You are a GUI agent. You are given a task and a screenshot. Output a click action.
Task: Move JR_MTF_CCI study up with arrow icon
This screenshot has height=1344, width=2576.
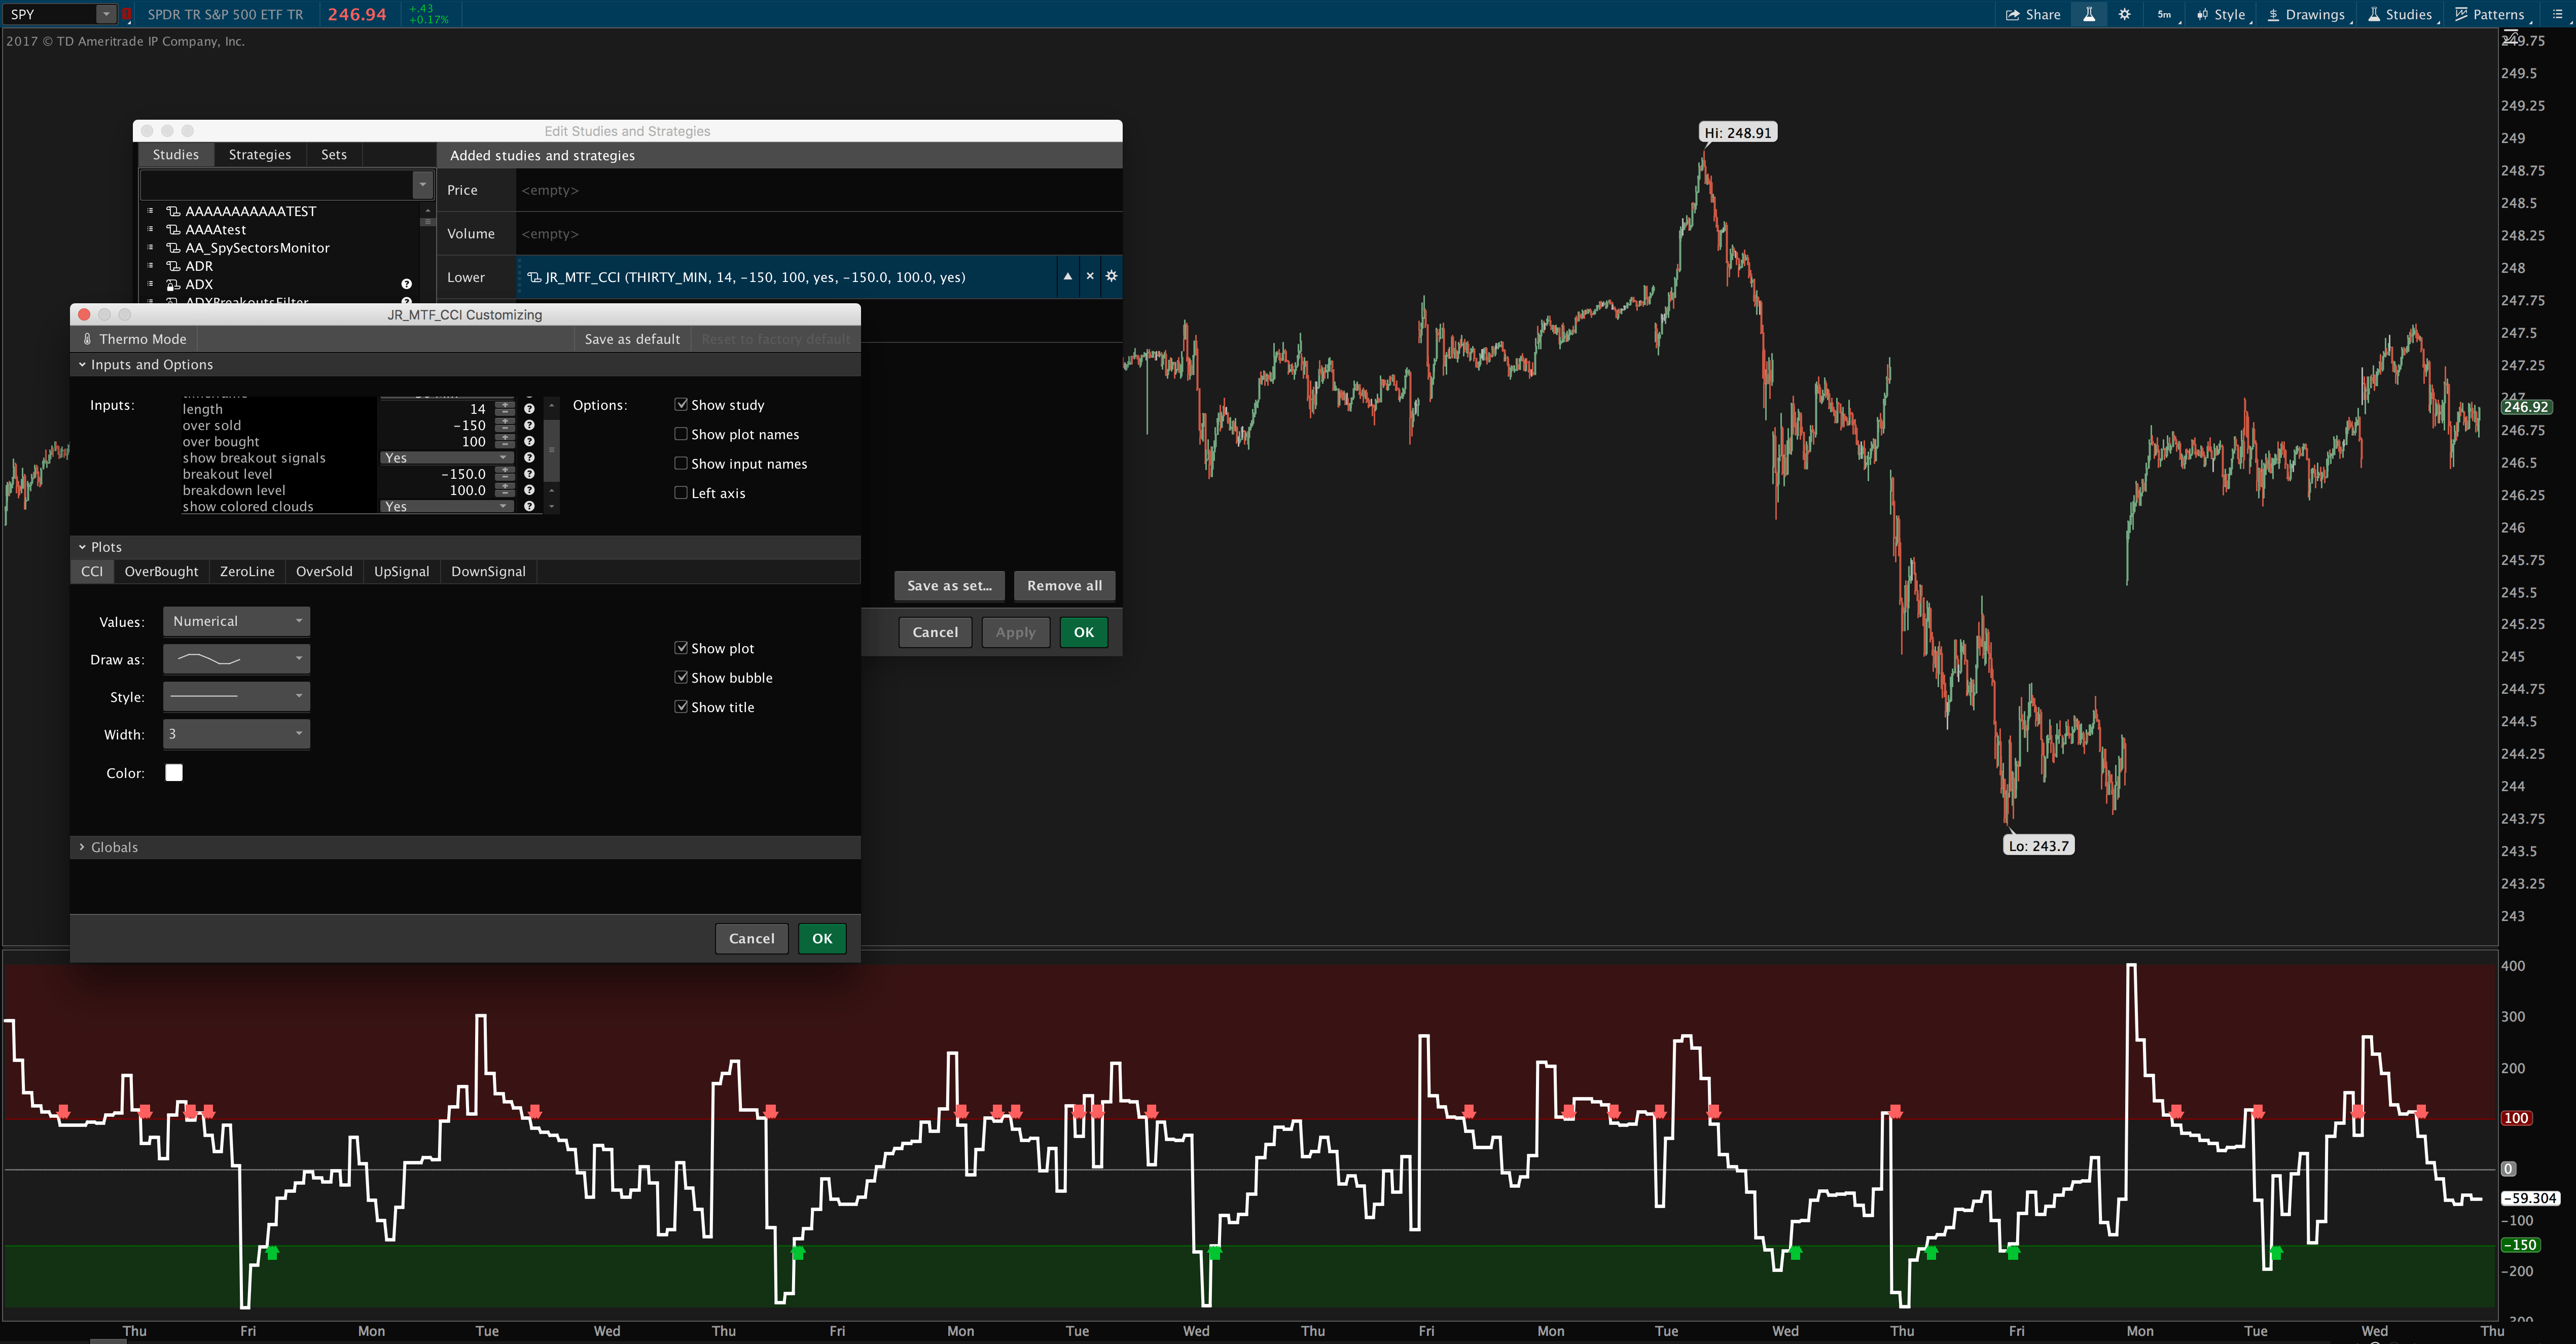[x=1067, y=277]
